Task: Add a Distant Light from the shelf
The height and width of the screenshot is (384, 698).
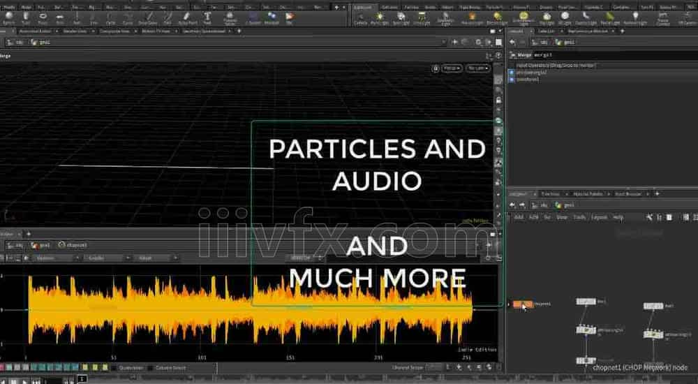Action: click(497, 18)
